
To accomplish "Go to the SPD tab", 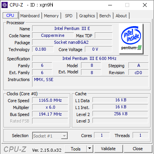I will coord(69,16).
